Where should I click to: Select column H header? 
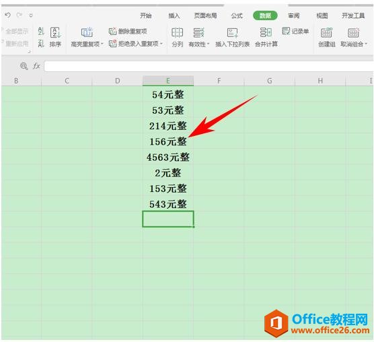point(320,81)
